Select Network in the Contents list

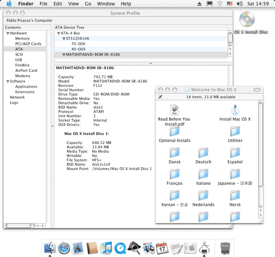tap(17, 97)
